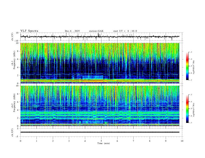Image resolution: width=205 pixels, height=158 pixels.
Task: Click the "7" tick on the time axis
Action: pos(134,141)
